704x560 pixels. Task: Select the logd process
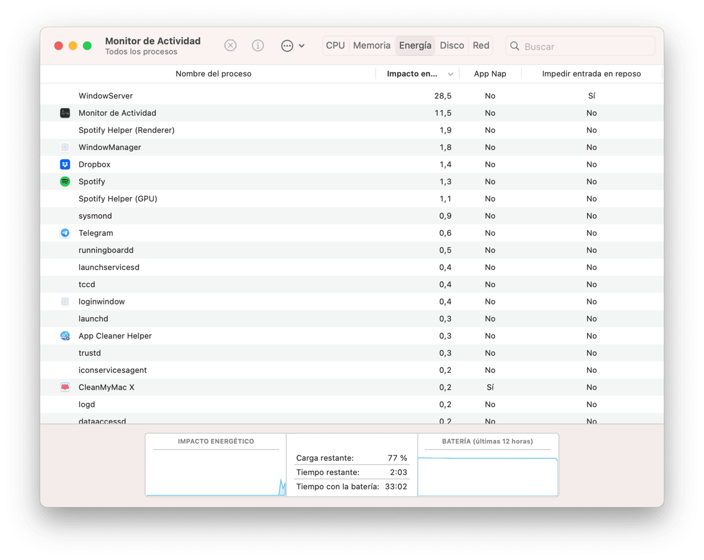click(x=87, y=404)
